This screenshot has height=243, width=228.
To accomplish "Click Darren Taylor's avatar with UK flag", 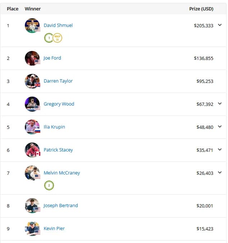I will coord(32,81).
